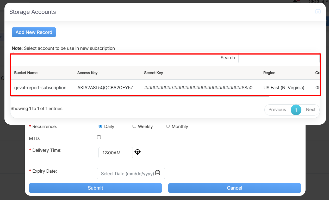Submit the subscription form
This screenshot has height=200, width=329.
pyautogui.click(x=95, y=188)
